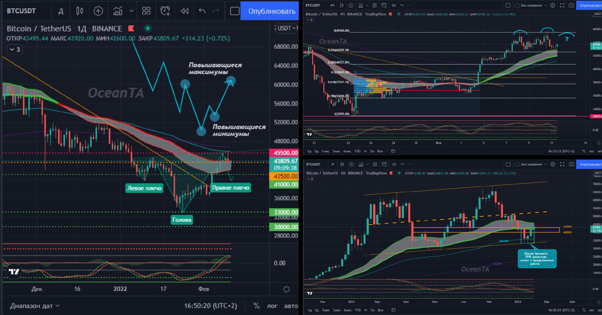This screenshot has width=602, height=315.
Task: Click compare/add symbol plus icon in left chart
Action: point(99,11)
